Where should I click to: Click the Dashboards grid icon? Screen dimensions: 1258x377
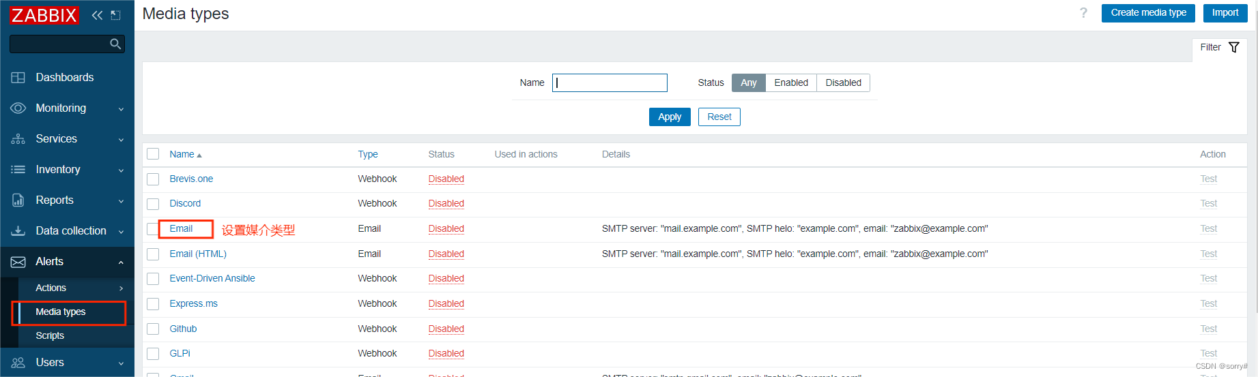18,78
